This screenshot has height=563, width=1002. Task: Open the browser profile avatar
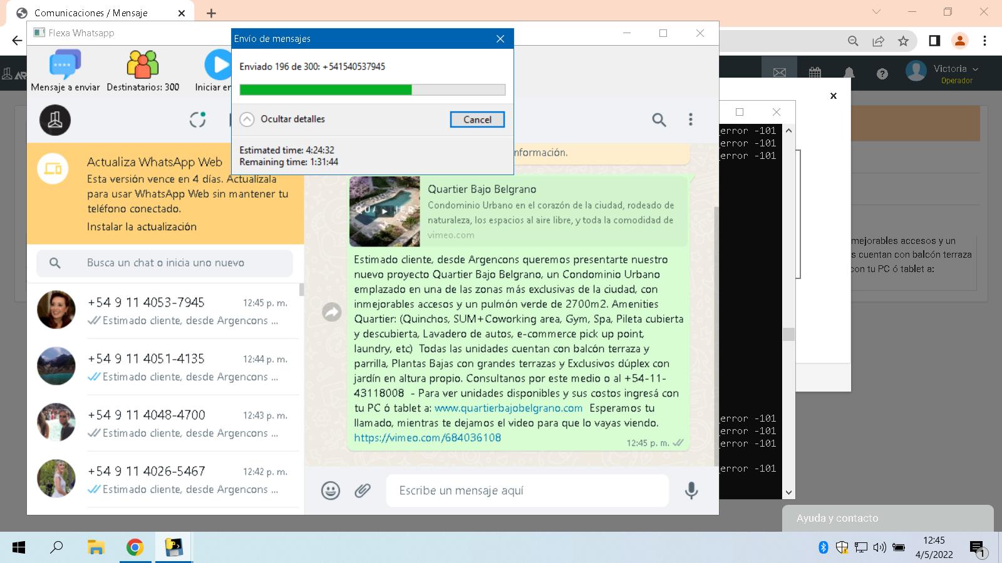(x=959, y=41)
